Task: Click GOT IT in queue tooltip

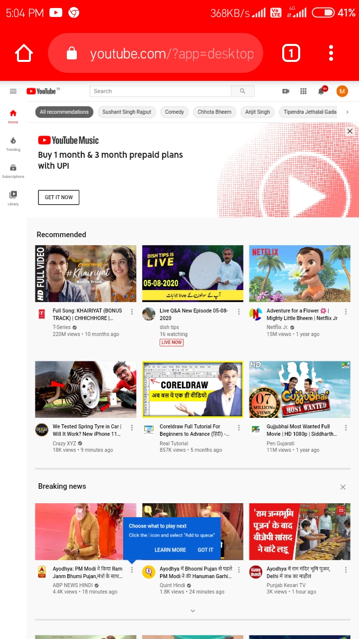Action: pyautogui.click(x=205, y=550)
